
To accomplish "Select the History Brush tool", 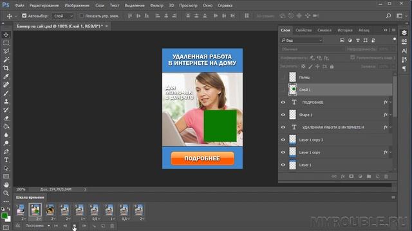I will click(x=6, y=110).
